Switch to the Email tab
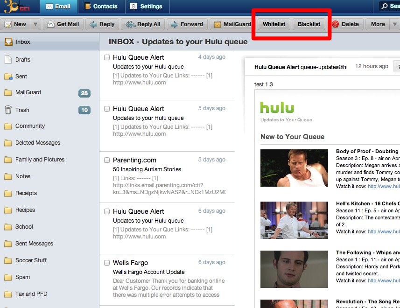Screen dimensions: 400x308 (x=58, y=7)
